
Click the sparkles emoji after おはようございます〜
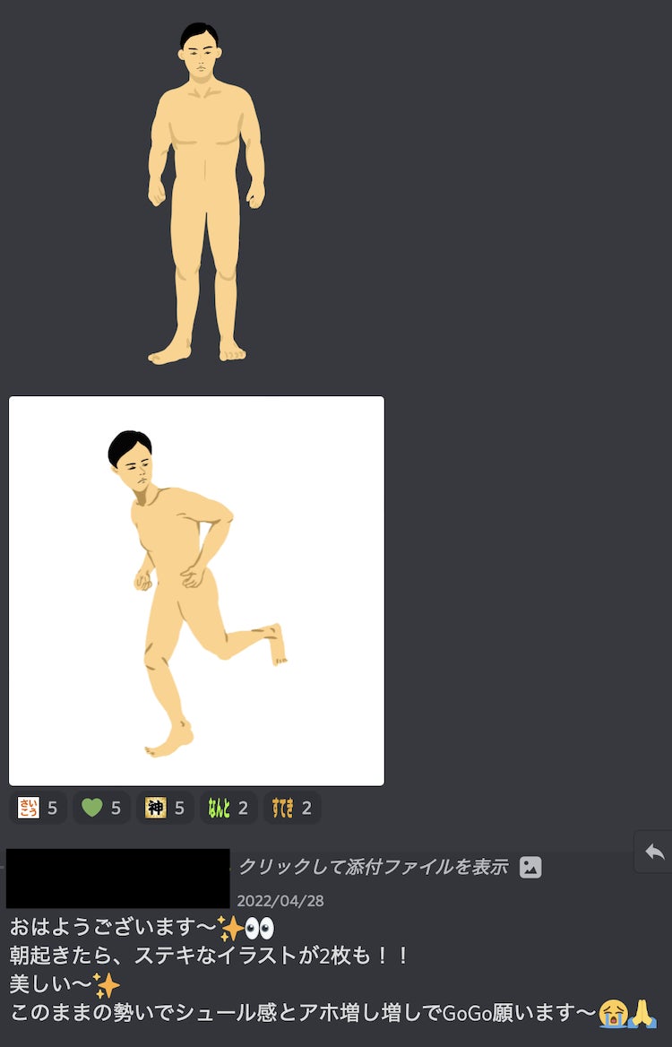pos(230,928)
